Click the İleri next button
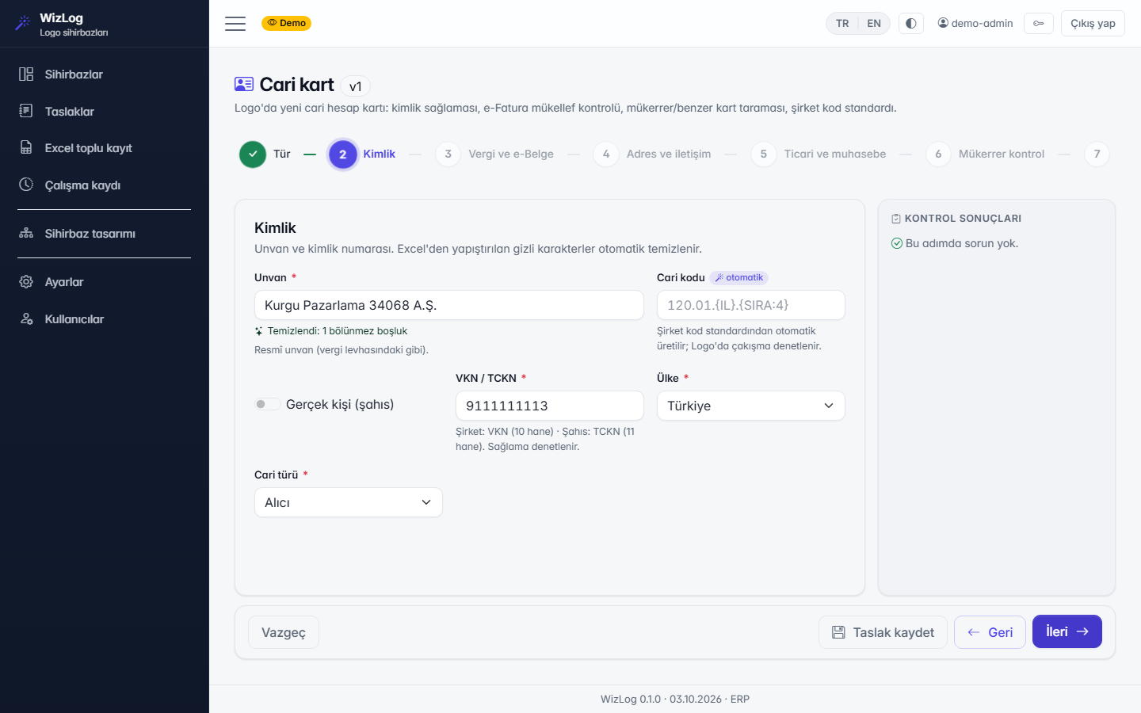This screenshot has height=713, width=1141. click(1067, 631)
